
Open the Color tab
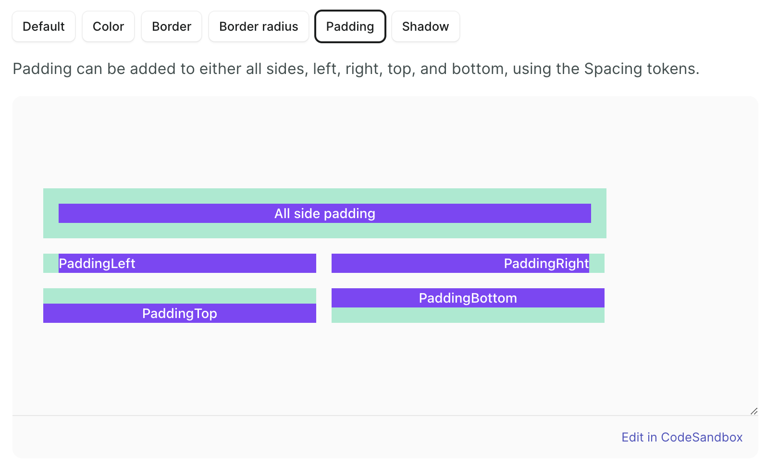[108, 26]
